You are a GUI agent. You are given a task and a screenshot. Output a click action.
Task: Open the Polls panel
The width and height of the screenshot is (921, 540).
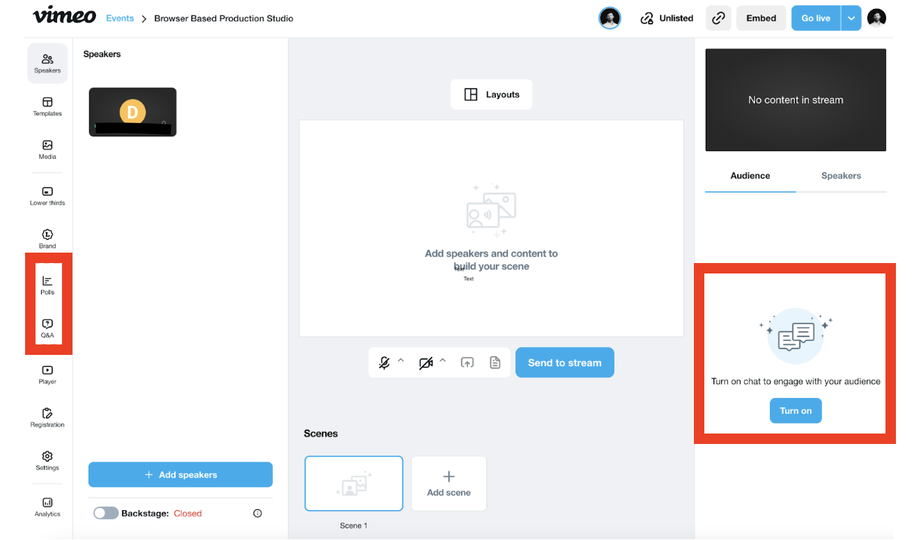click(x=47, y=285)
